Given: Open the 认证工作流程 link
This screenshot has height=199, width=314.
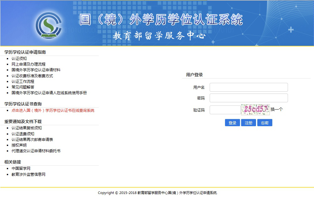Looking at the screenshot, I should 23,81.
